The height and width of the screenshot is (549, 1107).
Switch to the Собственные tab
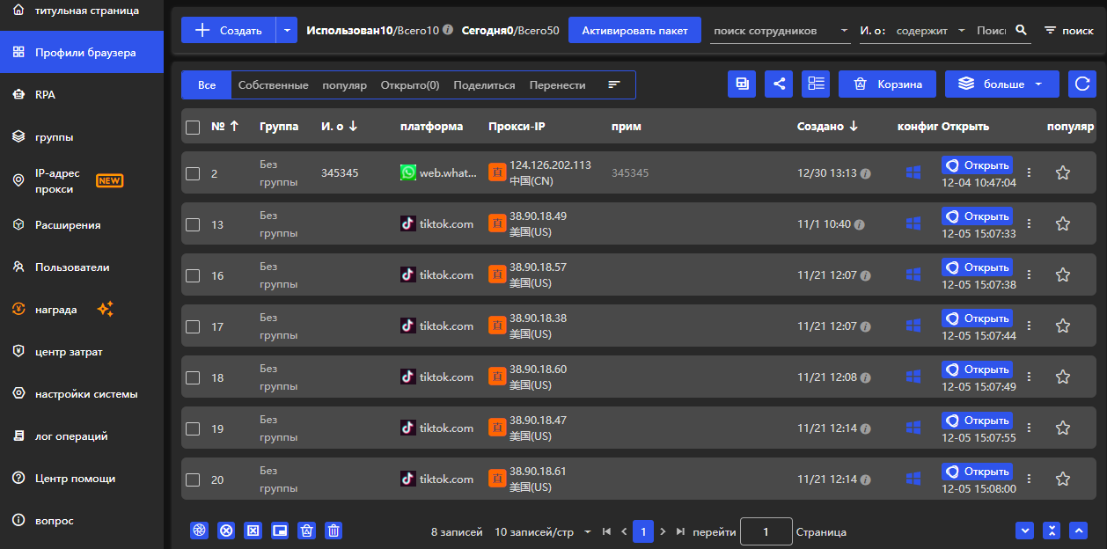(x=273, y=85)
